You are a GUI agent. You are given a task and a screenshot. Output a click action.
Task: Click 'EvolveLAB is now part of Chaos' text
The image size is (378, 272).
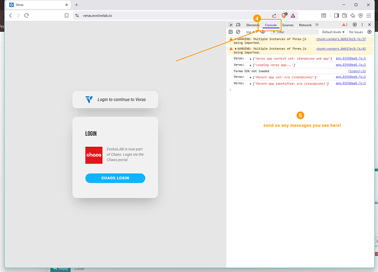(x=125, y=154)
